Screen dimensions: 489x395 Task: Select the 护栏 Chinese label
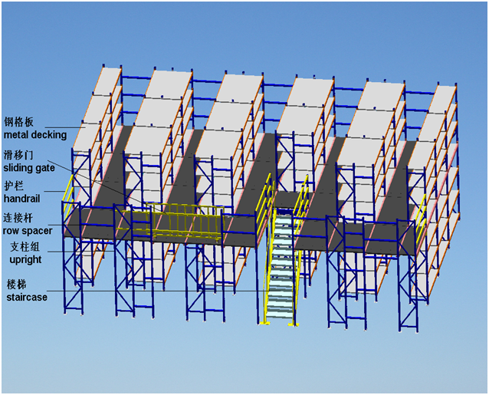(14, 186)
